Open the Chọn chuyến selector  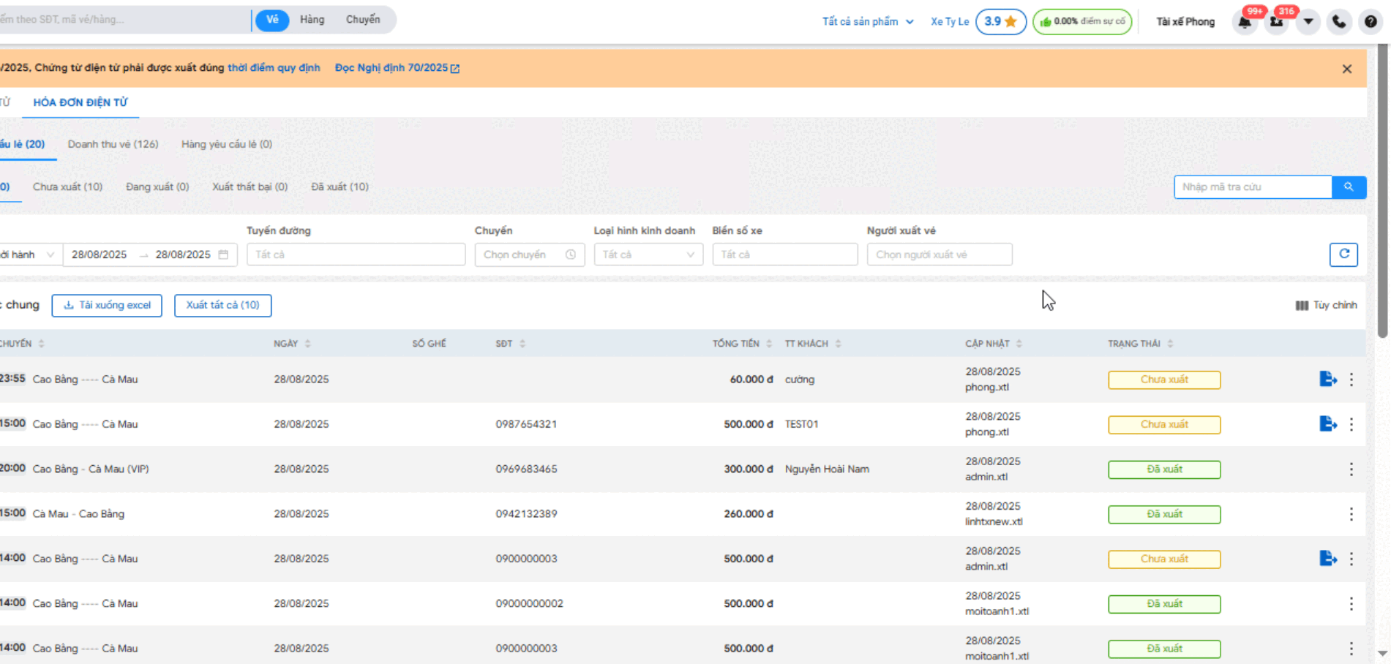pos(528,254)
